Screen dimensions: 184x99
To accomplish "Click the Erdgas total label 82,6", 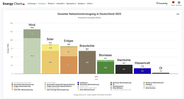I will 69,44.
